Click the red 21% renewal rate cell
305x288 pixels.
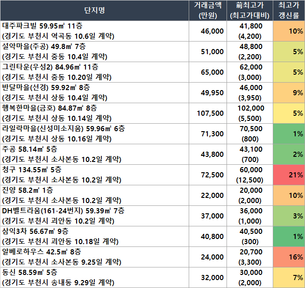289,175
